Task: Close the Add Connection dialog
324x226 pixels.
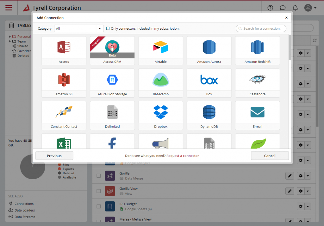Action: 286,18
